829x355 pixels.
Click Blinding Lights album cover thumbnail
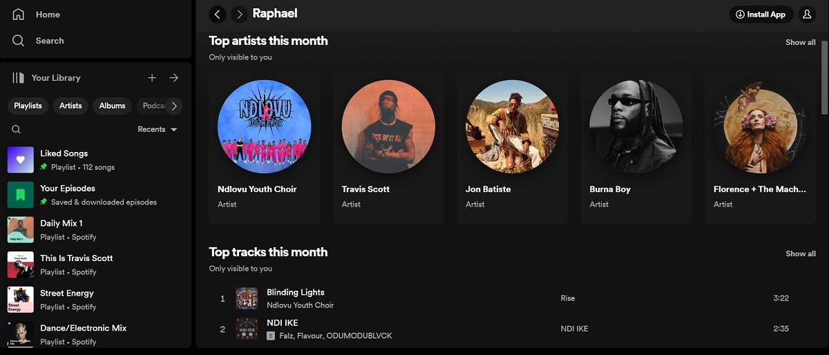(x=247, y=298)
